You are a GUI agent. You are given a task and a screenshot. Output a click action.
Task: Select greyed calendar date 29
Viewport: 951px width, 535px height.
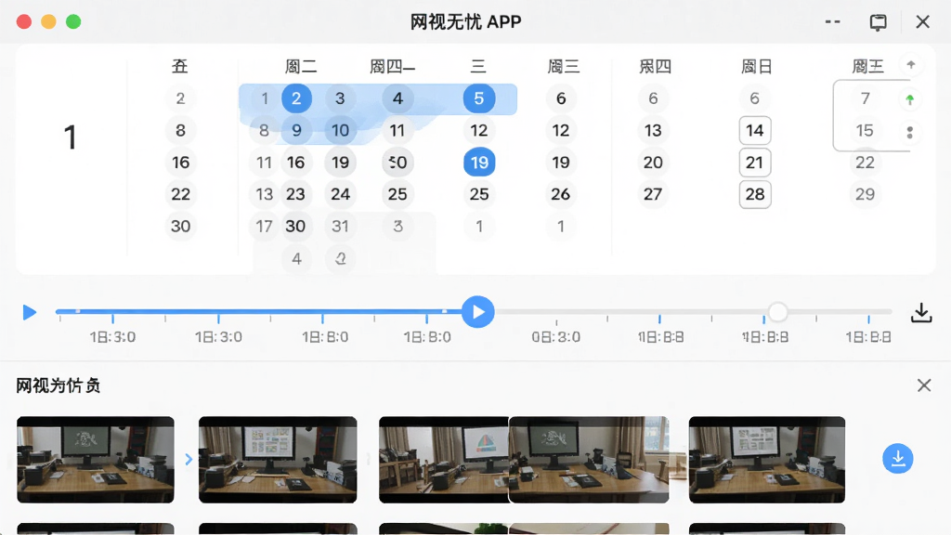coord(865,194)
